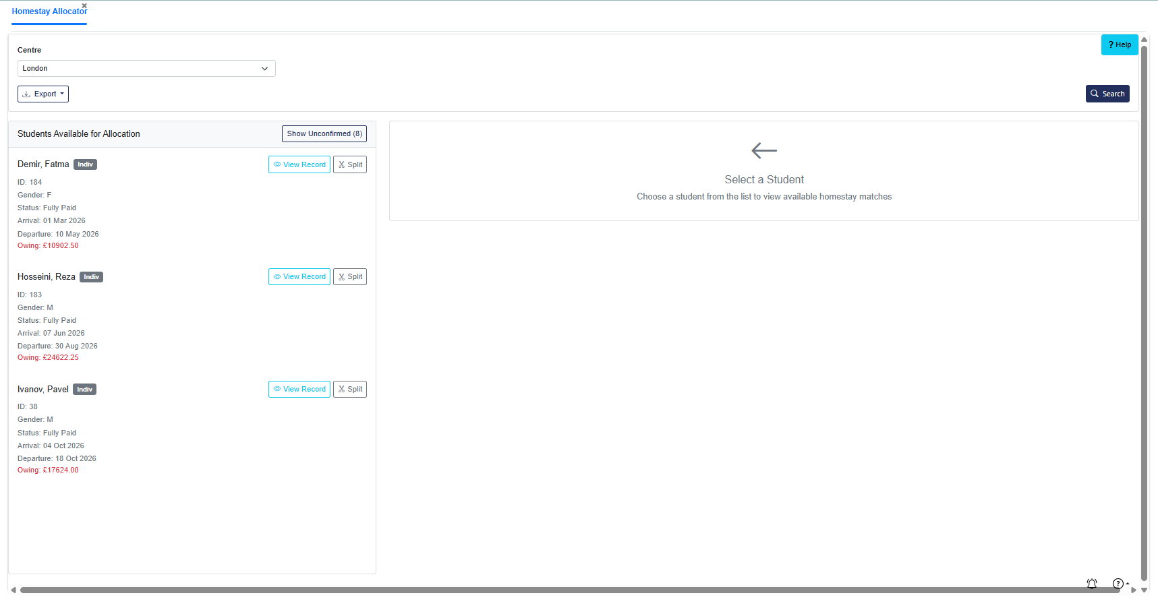Click 'ID: 38' text
1158x612 pixels.
pos(28,406)
